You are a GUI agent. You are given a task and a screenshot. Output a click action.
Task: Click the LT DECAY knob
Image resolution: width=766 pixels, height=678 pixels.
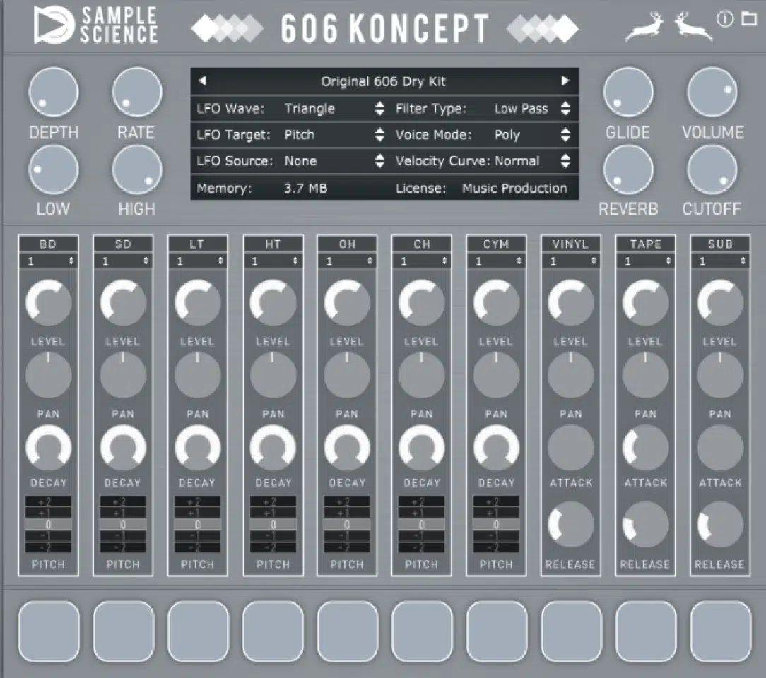click(x=198, y=448)
